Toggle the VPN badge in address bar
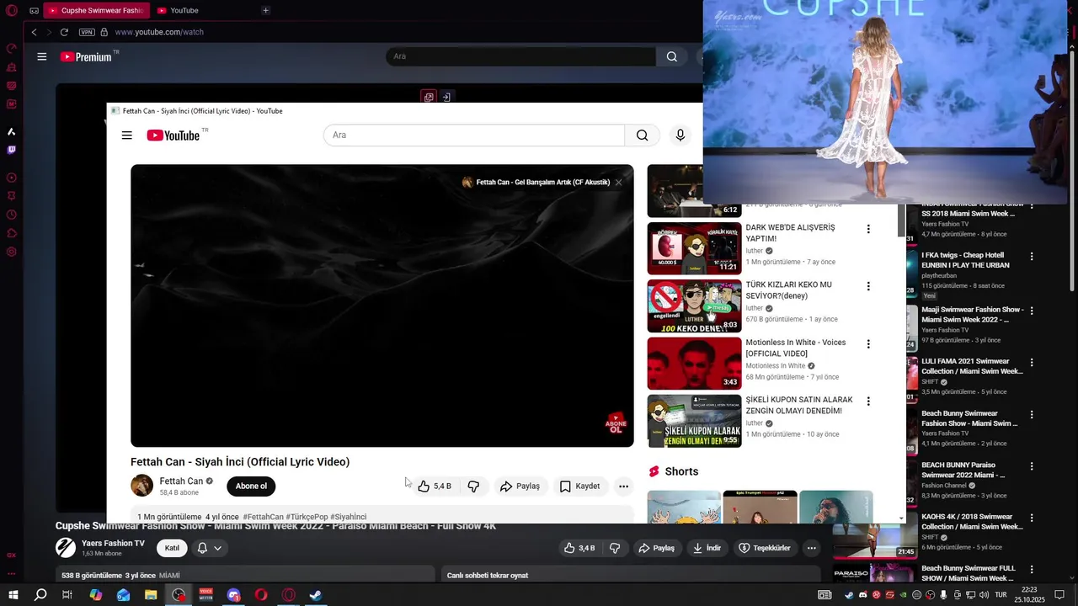This screenshot has width=1078, height=606. [x=87, y=32]
